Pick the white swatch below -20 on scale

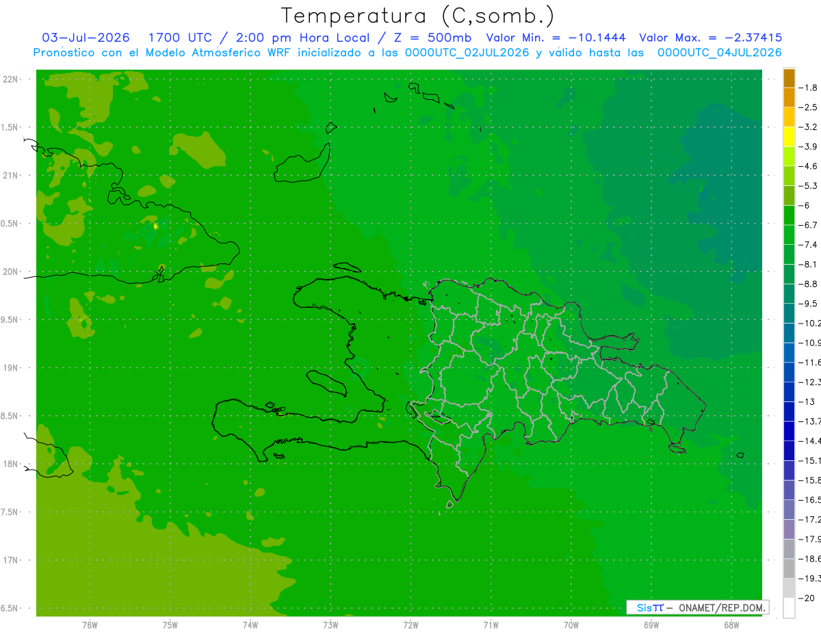(x=789, y=608)
